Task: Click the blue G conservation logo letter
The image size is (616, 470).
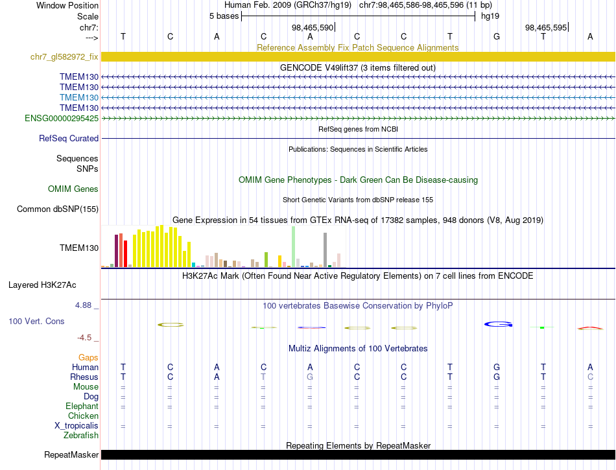Action: pyautogui.click(x=498, y=324)
